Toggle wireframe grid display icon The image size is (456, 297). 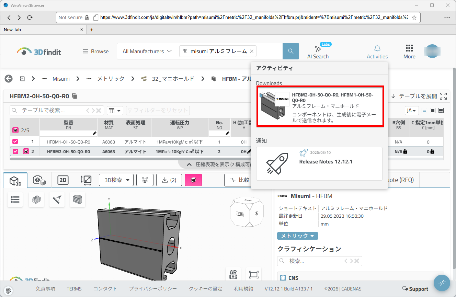coord(36,199)
